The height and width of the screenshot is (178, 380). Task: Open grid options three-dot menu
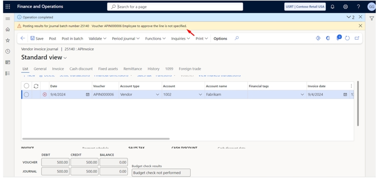coord(351,86)
